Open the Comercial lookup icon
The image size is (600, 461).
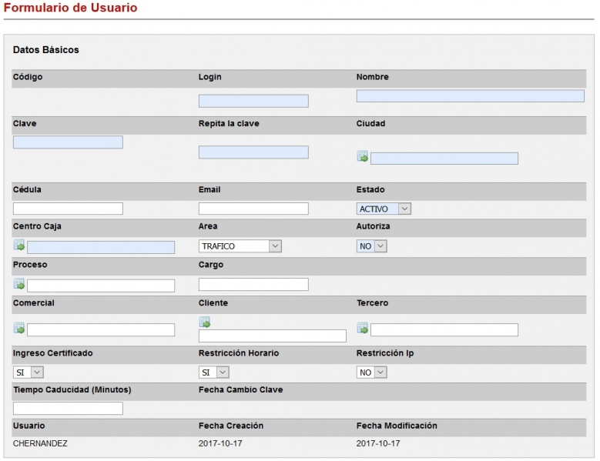tap(19, 329)
